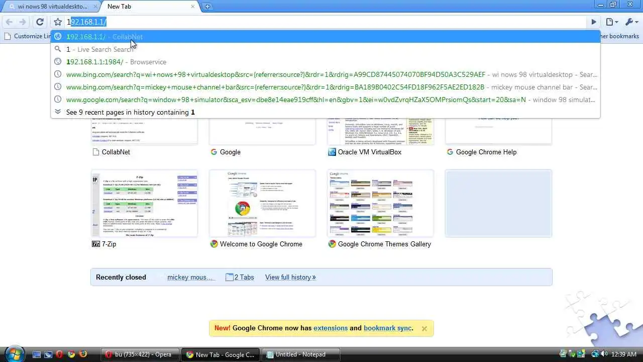Click inside the address bar text field

pyautogui.click(x=327, y=22)
